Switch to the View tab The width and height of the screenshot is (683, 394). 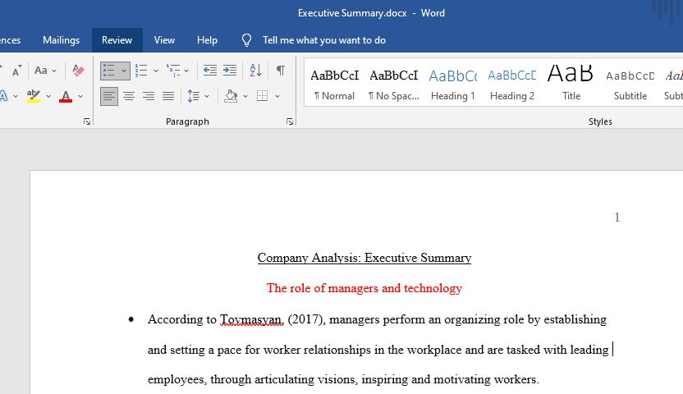(164, 40)
